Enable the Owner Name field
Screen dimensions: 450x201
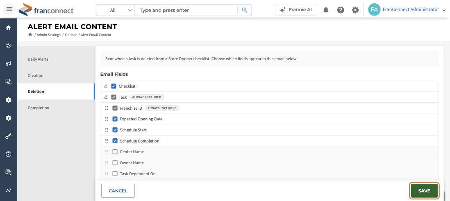pos(115,163)
